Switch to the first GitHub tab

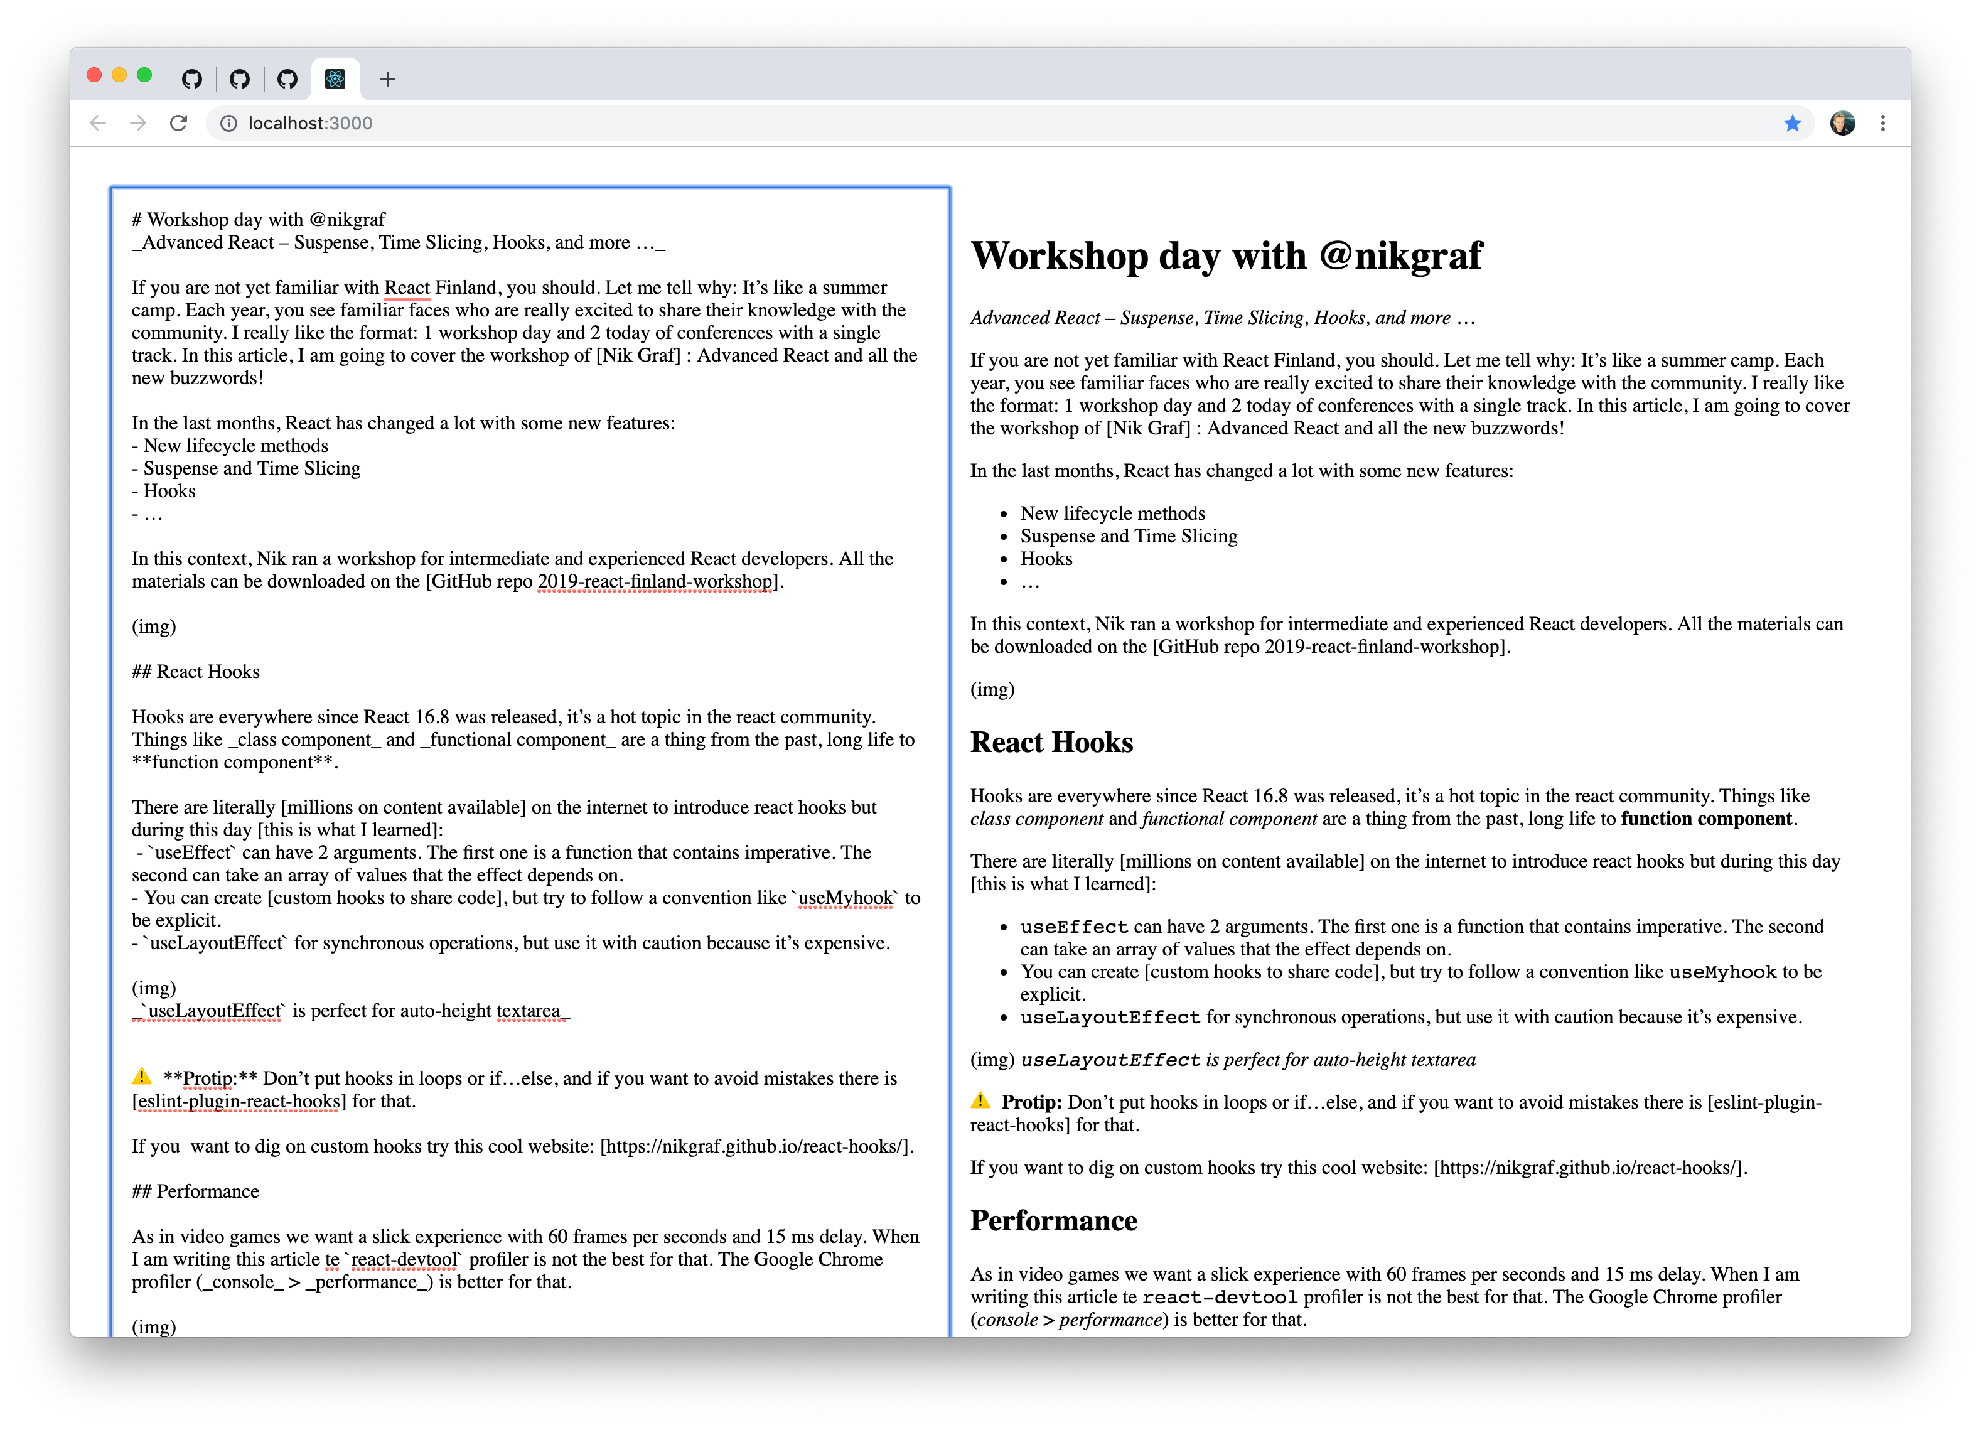pos(192,80)
